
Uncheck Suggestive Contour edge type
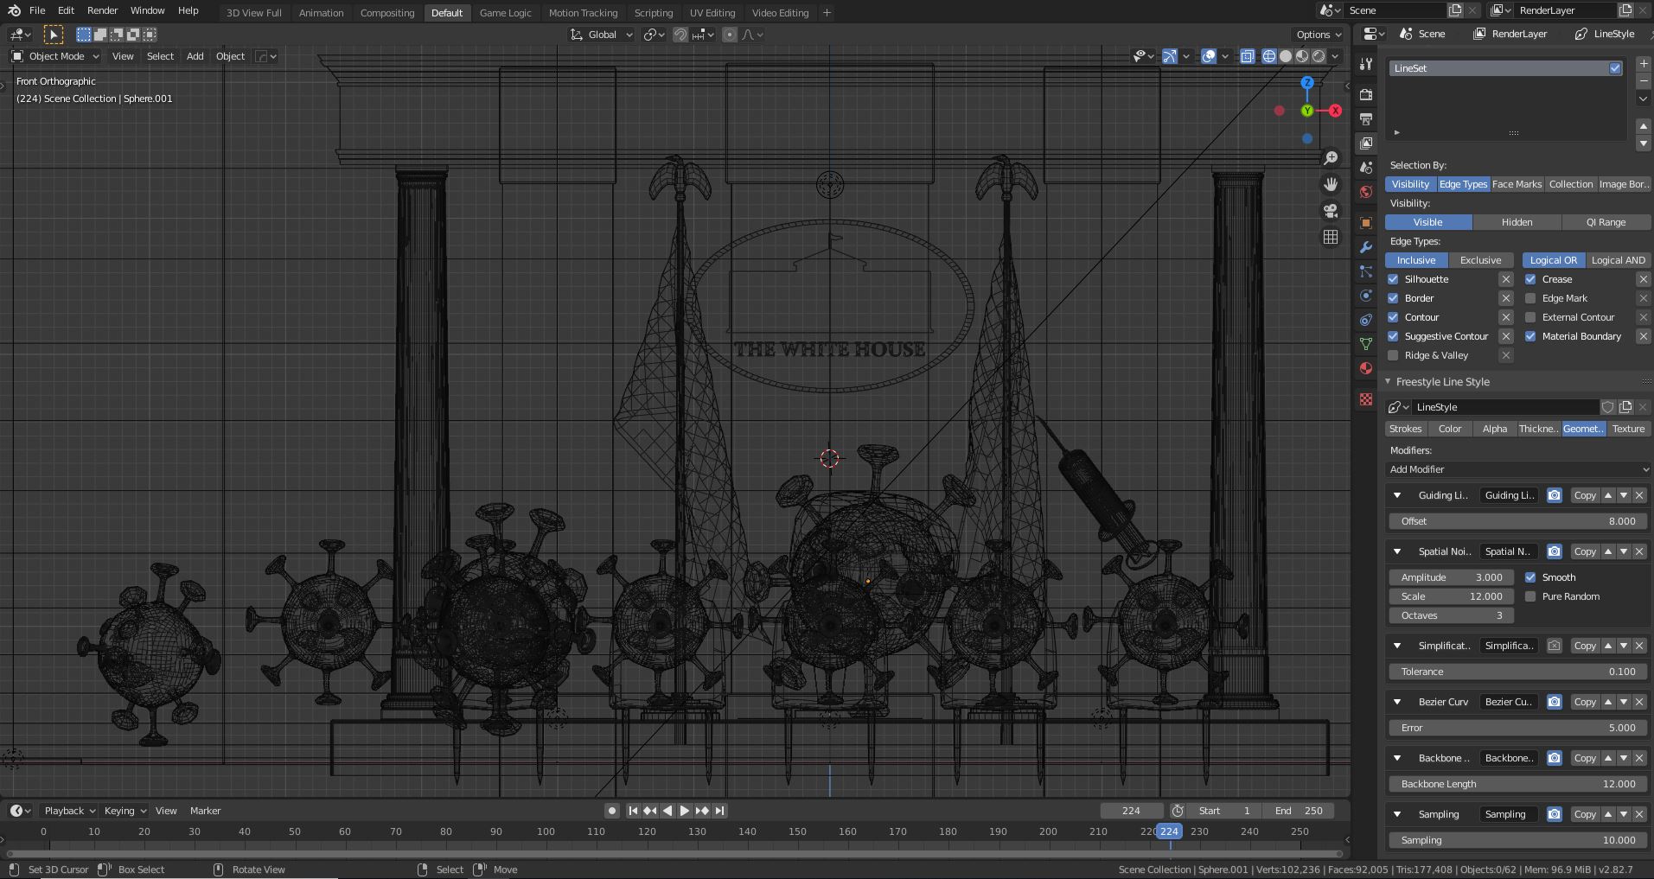click(1393, 336)
